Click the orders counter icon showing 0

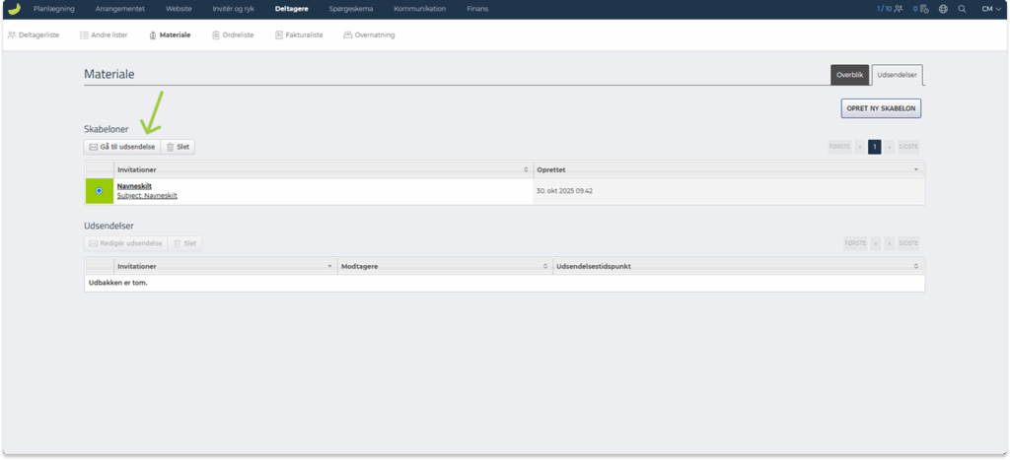(920, 9)
